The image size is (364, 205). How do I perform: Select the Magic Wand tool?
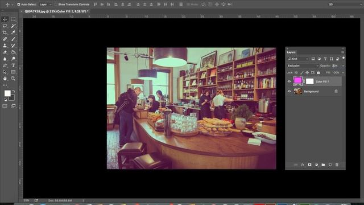coord(13,26)
